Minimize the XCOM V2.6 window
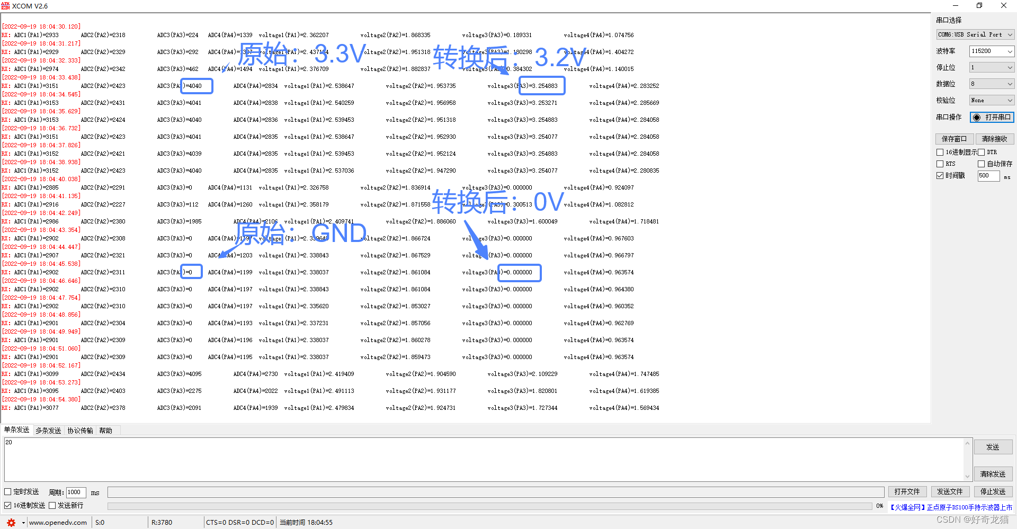1017x529 pixels. pos(955,6)
